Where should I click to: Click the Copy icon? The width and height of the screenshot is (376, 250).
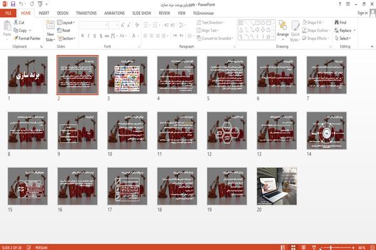pos(16,31)
